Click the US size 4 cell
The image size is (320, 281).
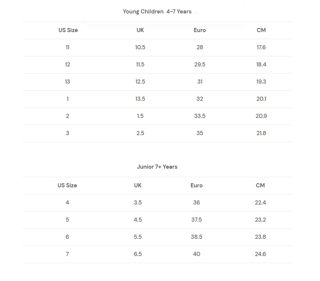68,203
